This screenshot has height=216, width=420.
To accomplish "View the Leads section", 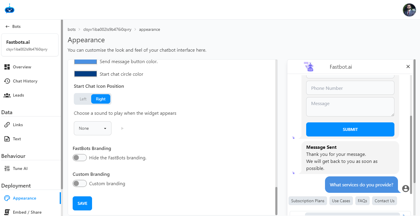I will (19, 95).
